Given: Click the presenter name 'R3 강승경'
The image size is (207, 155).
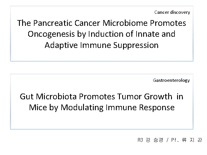Looking at the screenshot, I should [x=150, y=140].
